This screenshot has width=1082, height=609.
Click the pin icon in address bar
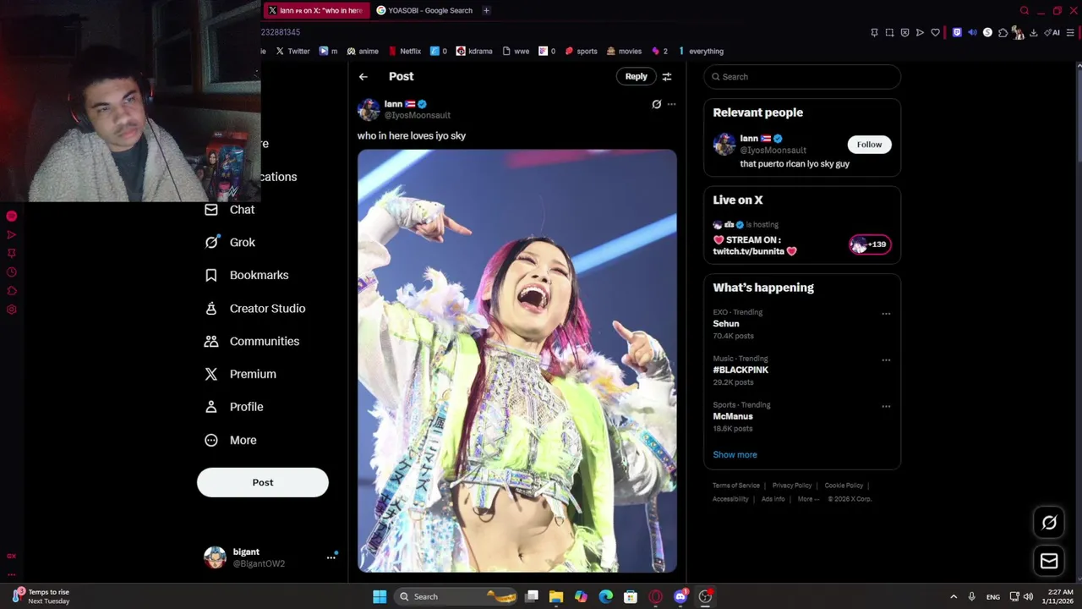tap(874, 33)
